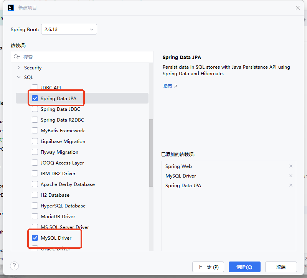The image size is (307, 278).
Task: Collapse the SQL category
Action: 18,77
